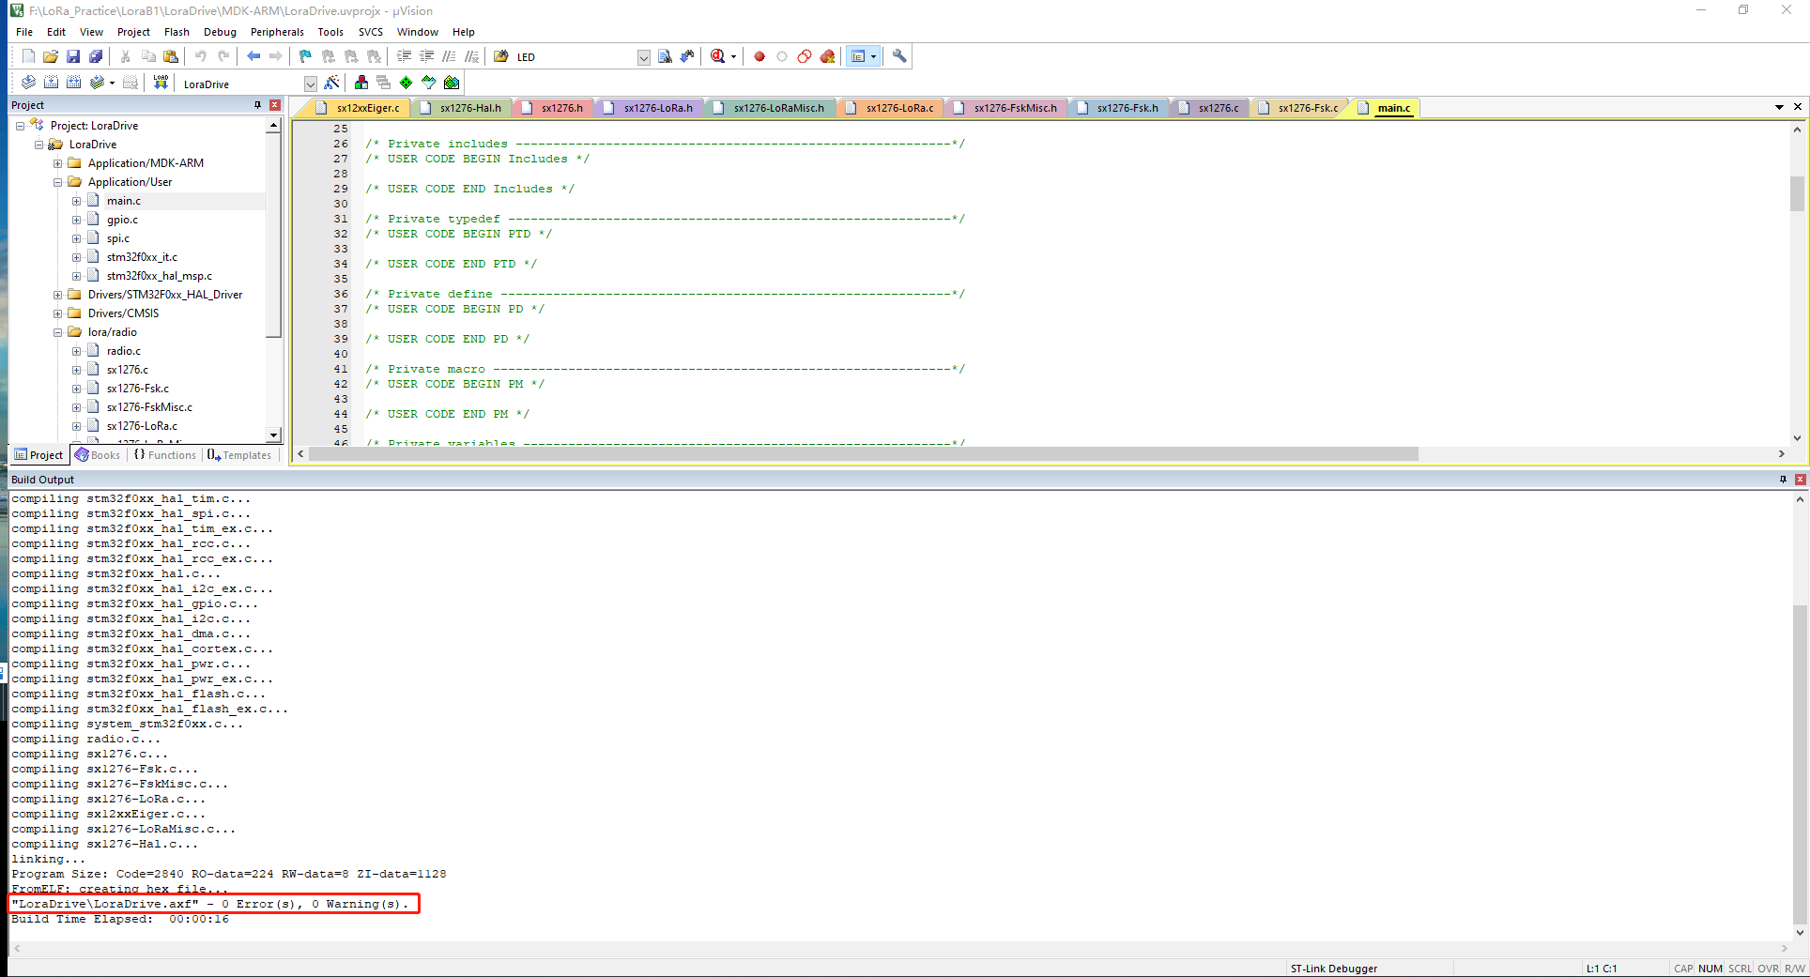Kill all breakpoints icon
1810x977 pixels.
click(x=827, y=56)
